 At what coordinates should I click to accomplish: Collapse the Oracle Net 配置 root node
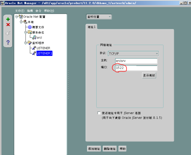pos(16,17)
